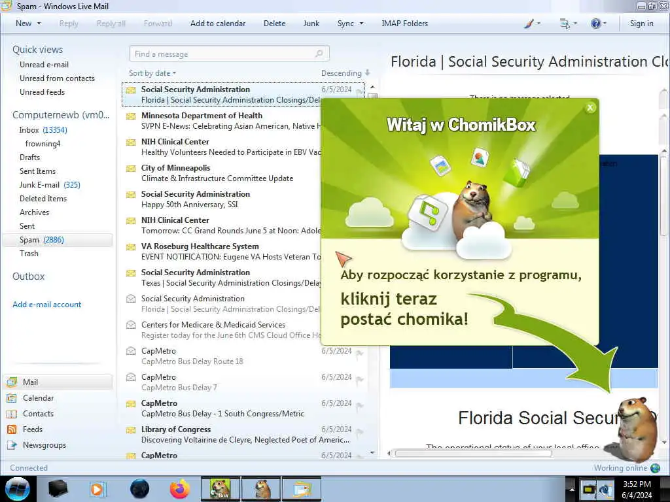Click the message list scroll down arrow
The height and width of the screenshot is (502, 670).
372,452
